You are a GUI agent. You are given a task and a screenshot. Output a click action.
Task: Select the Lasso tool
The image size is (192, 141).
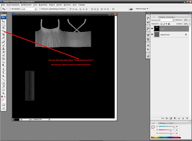click(4, 28)
